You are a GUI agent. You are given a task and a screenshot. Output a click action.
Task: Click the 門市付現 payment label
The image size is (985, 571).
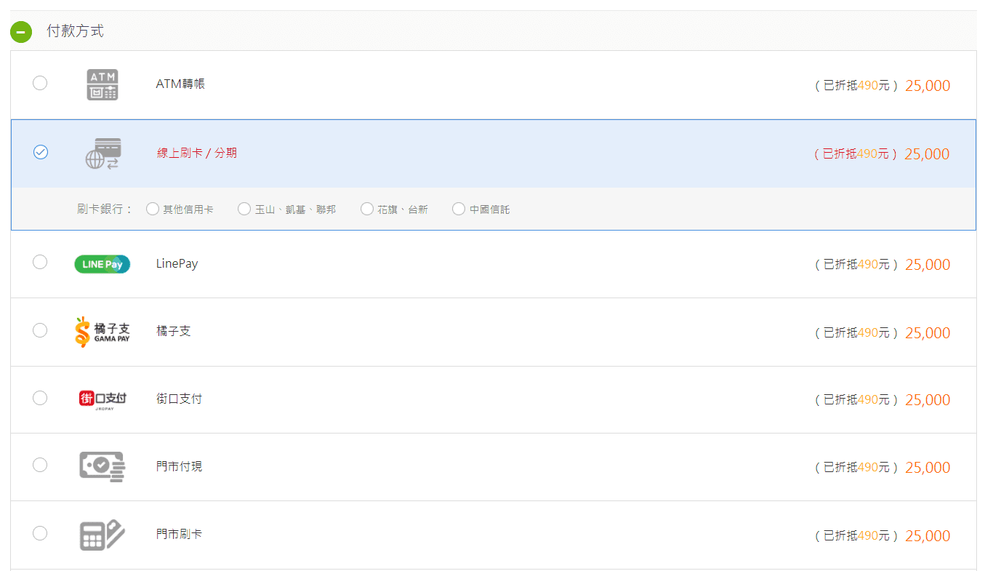pyautogui.click(x=179, y=466)
